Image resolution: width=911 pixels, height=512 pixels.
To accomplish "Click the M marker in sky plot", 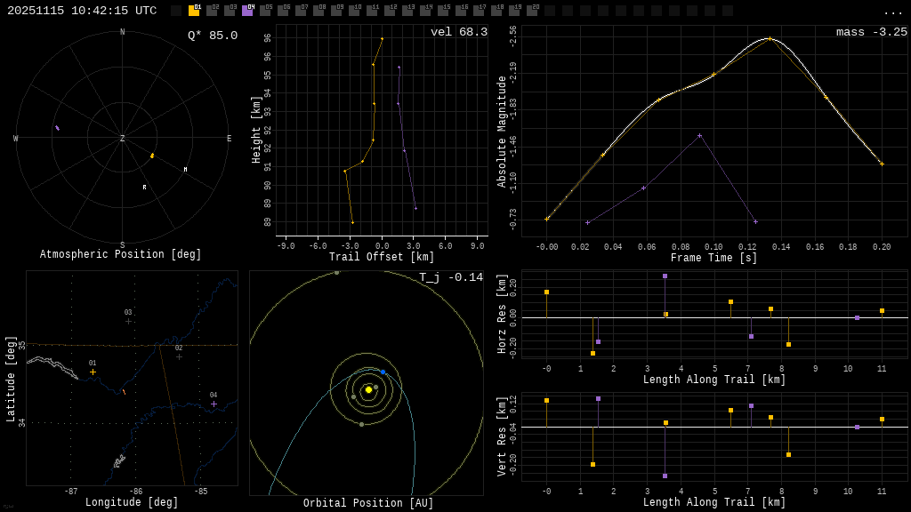I will (185, 170).
